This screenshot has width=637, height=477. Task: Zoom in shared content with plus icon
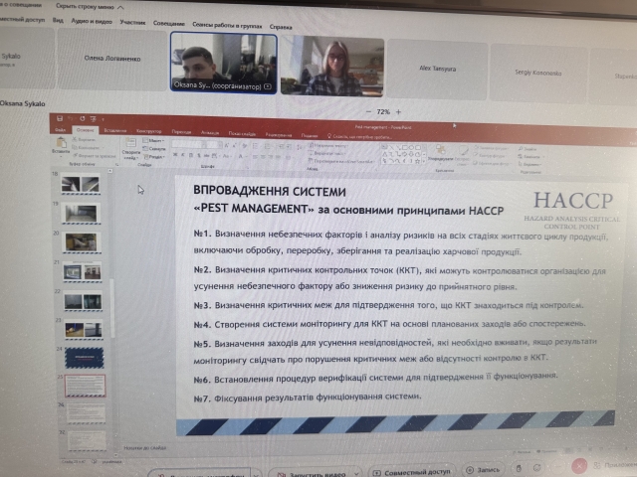(398, 112)
